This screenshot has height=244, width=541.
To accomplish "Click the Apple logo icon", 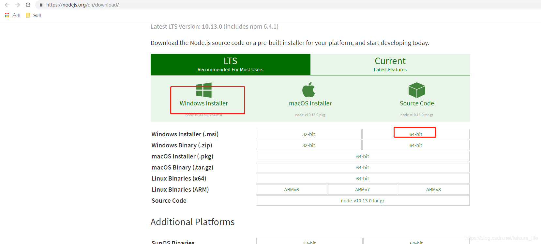I will click(309, 89).
